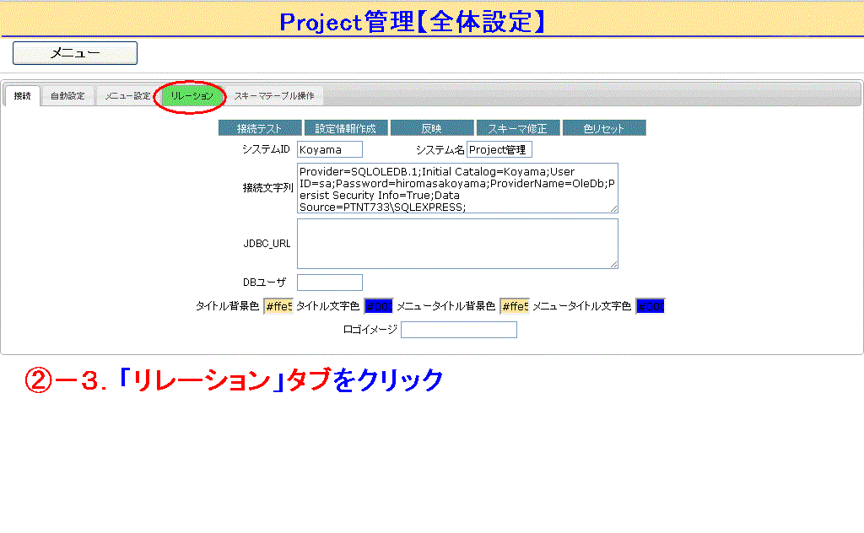Click the DBユーザ input box
This screenshot has height=533, width=864.
tap(329, 283)
